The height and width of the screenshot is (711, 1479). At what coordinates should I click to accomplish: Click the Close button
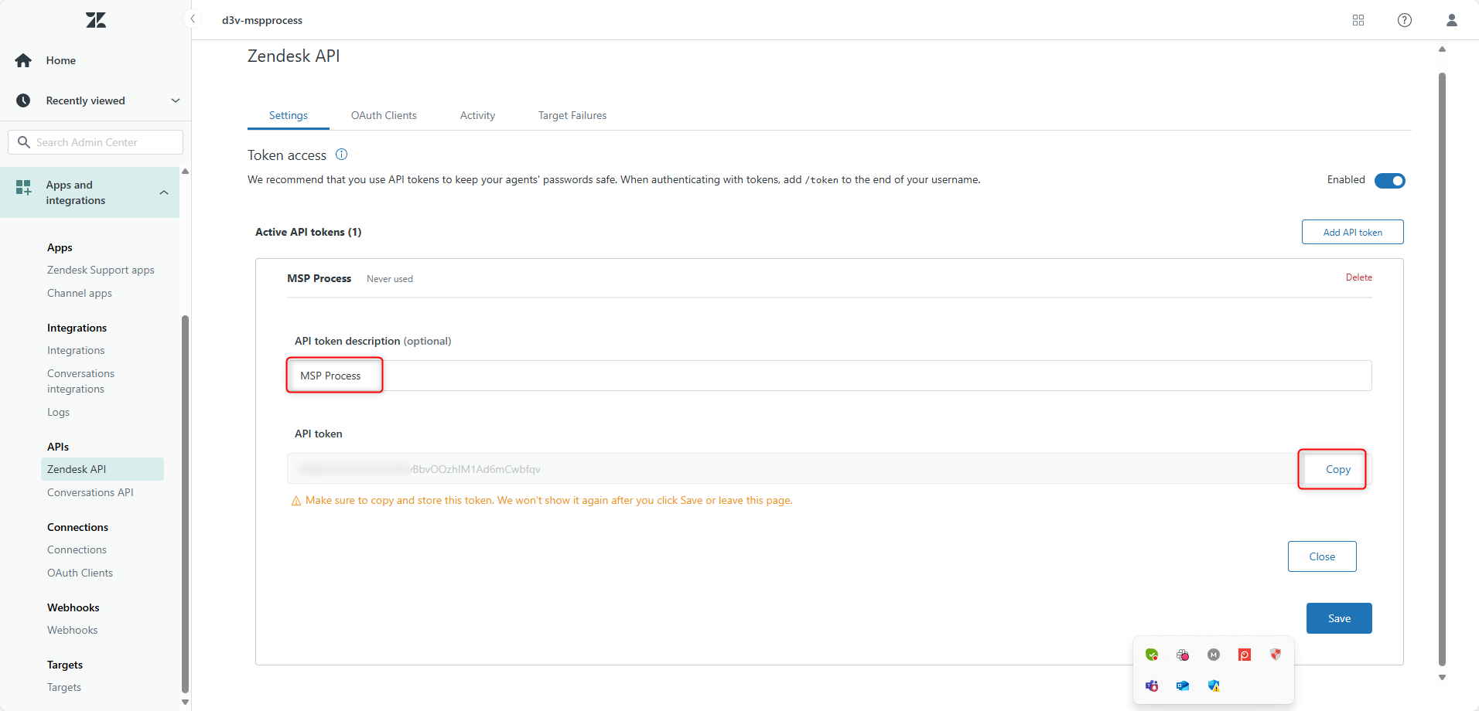click(x=1322, y=556)
